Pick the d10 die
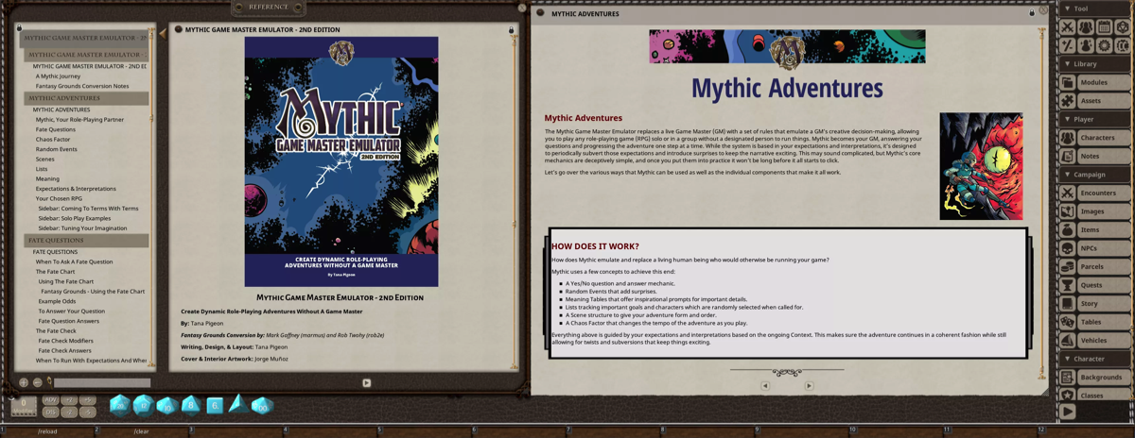This screenshot has height=438, width=1135. pos(167,406)
